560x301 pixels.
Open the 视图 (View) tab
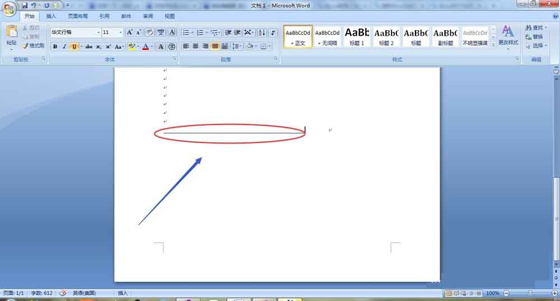click(x=170, y=16)
